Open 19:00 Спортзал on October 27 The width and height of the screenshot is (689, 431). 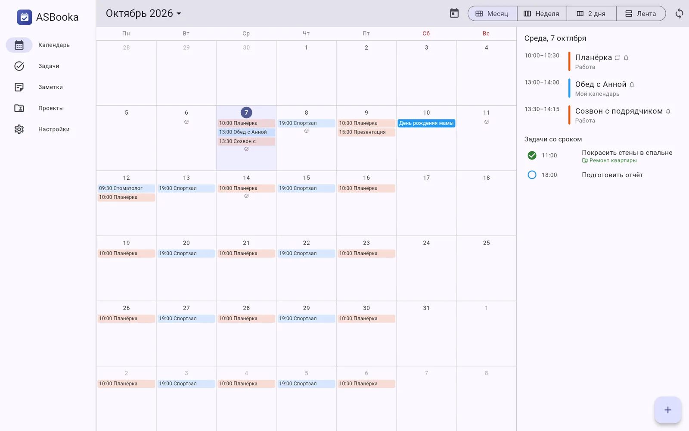(186, 319)
